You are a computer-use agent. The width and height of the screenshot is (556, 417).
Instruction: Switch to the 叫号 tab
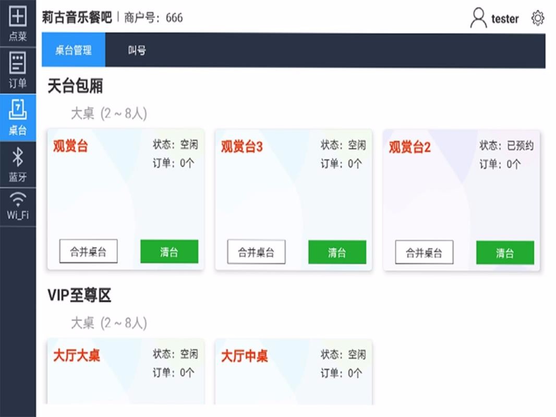pos(137,51)
